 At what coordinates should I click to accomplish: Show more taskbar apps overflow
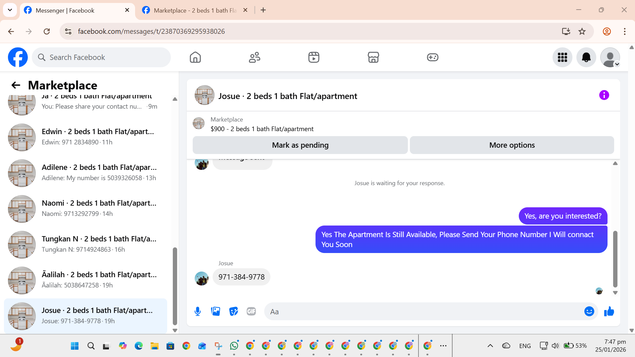point(443,346)
